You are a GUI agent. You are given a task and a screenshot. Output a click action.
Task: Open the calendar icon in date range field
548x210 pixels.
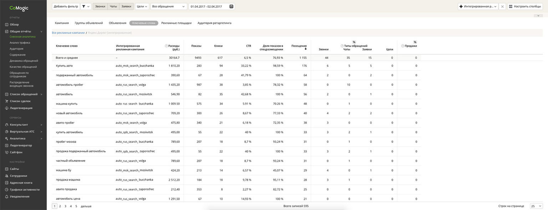coord(231,6)
